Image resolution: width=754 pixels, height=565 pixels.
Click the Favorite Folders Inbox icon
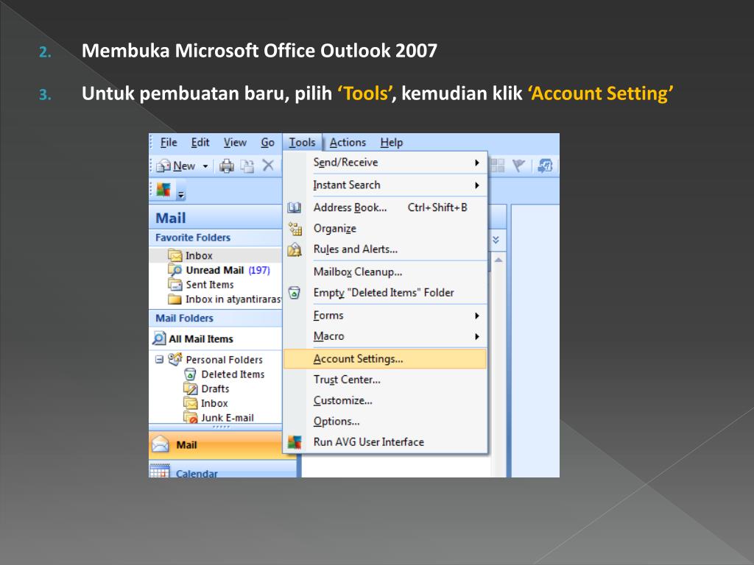click(175, 255)
